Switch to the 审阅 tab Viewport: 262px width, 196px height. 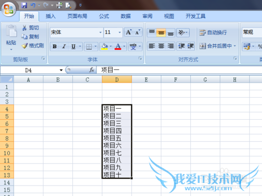pyautogui.click(x=147, y=16)
